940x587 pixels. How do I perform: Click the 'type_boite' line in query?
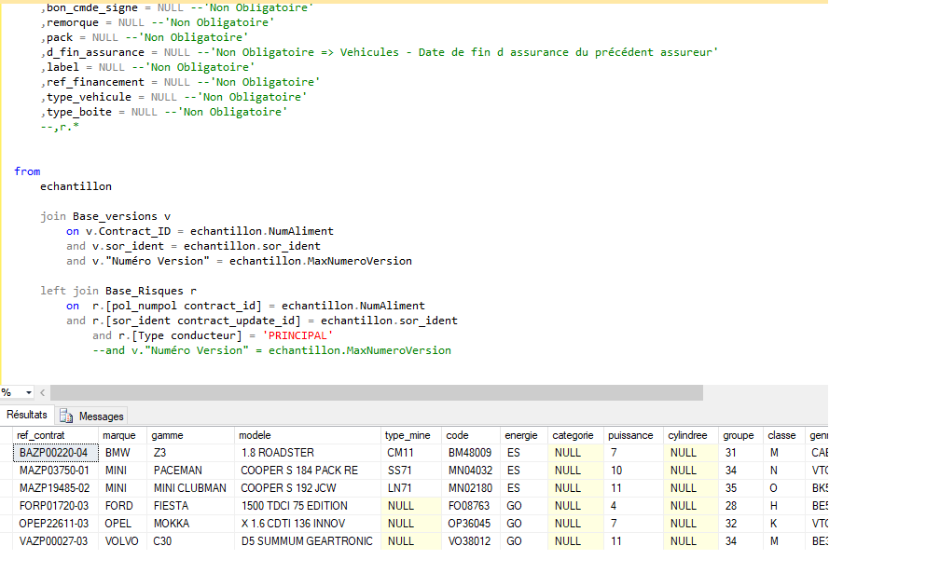coord(164,112)
